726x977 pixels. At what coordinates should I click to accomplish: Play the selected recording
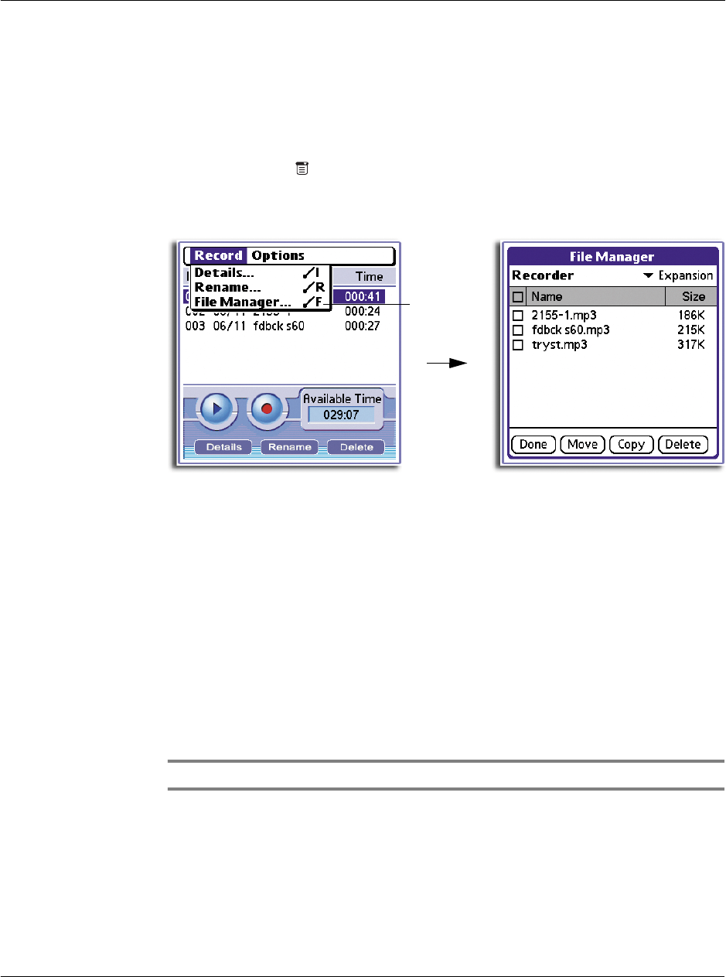(216, 408)
